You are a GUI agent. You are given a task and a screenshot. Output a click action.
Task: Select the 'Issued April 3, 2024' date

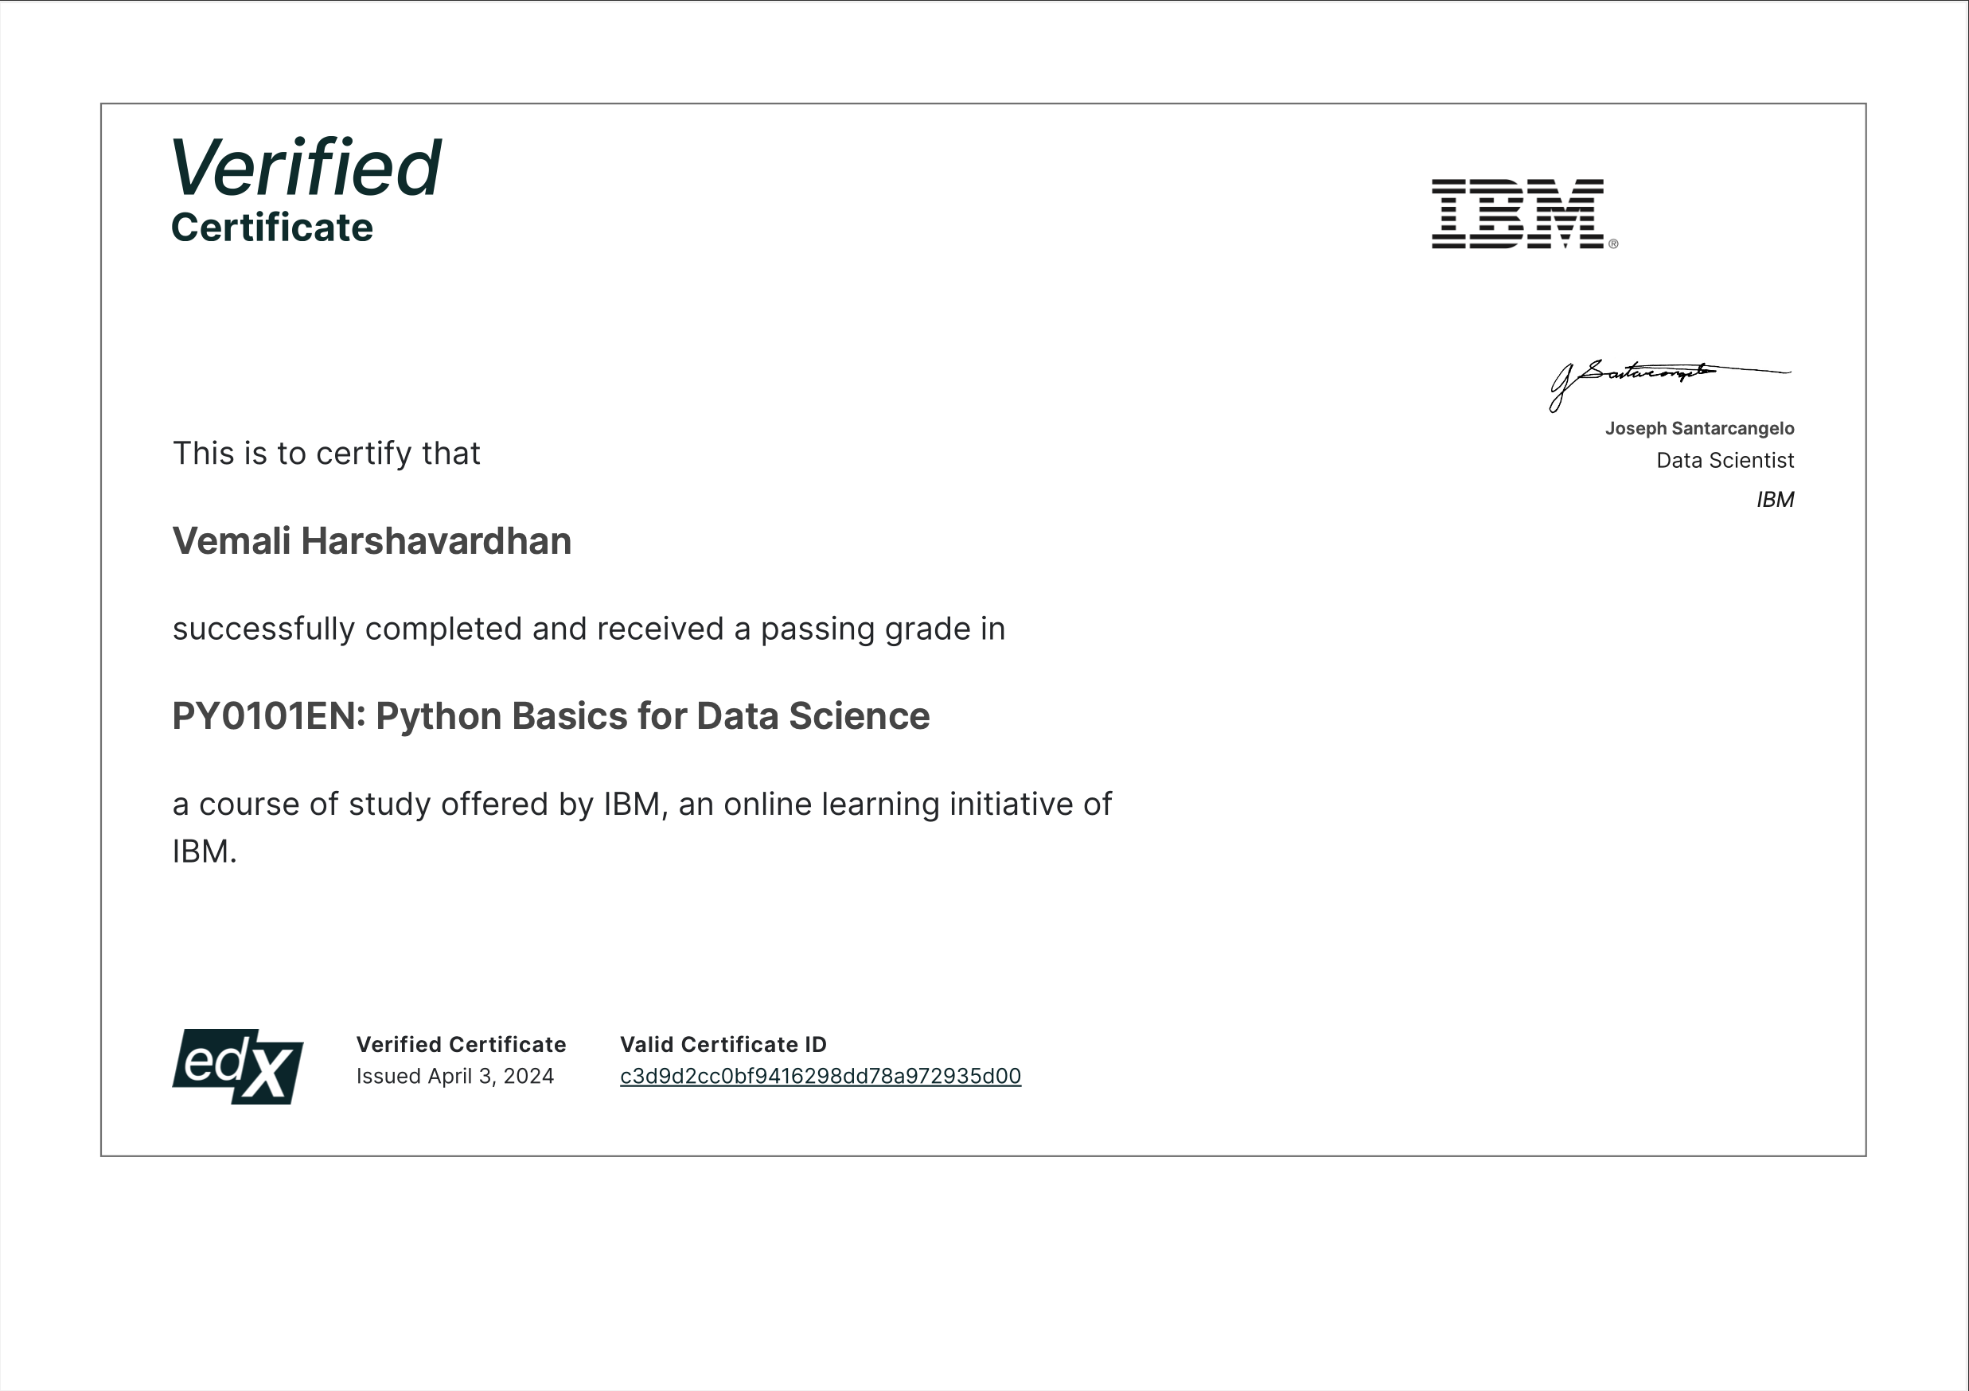pyautogui.click(x=455, y=1076)
